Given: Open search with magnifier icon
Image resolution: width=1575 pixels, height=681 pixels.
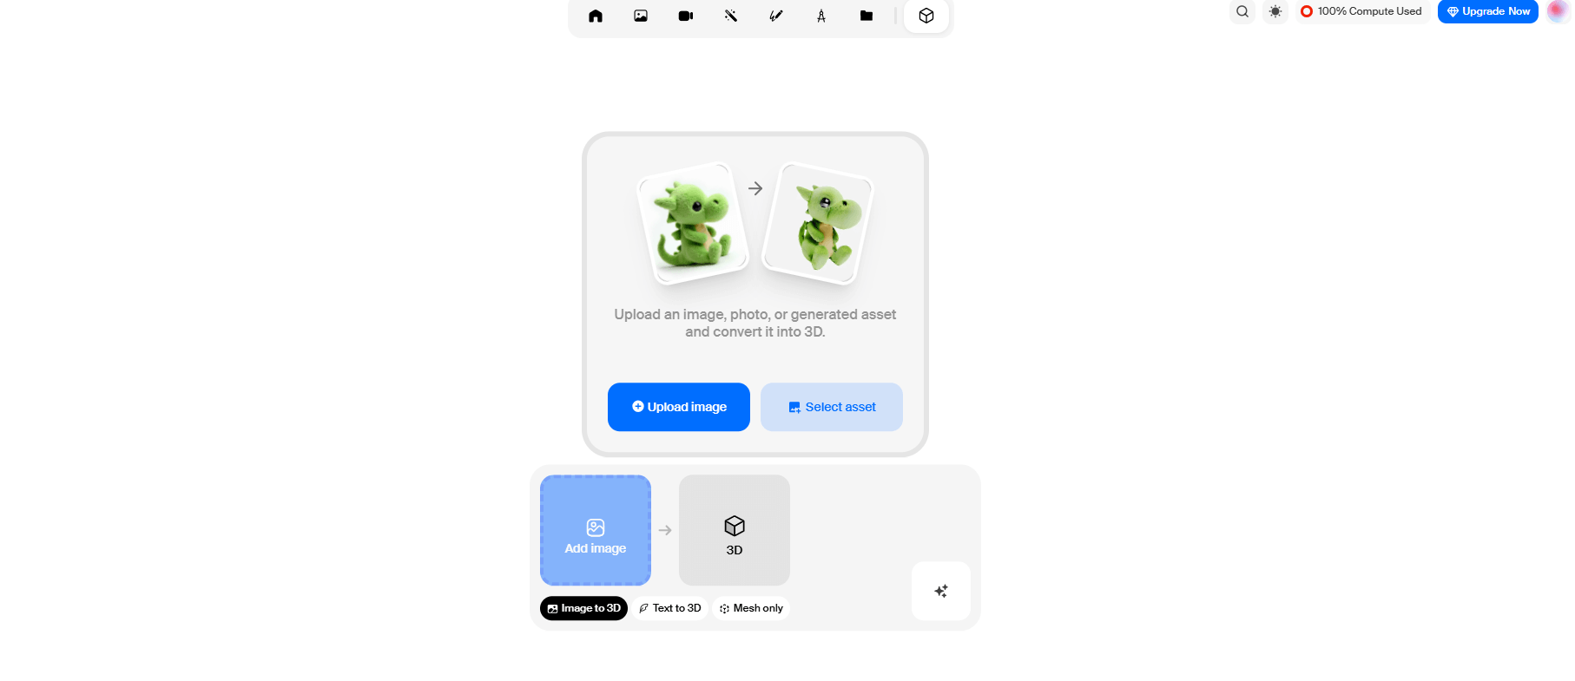Looking at the screenshot, I should click(x=1242, y=11).
